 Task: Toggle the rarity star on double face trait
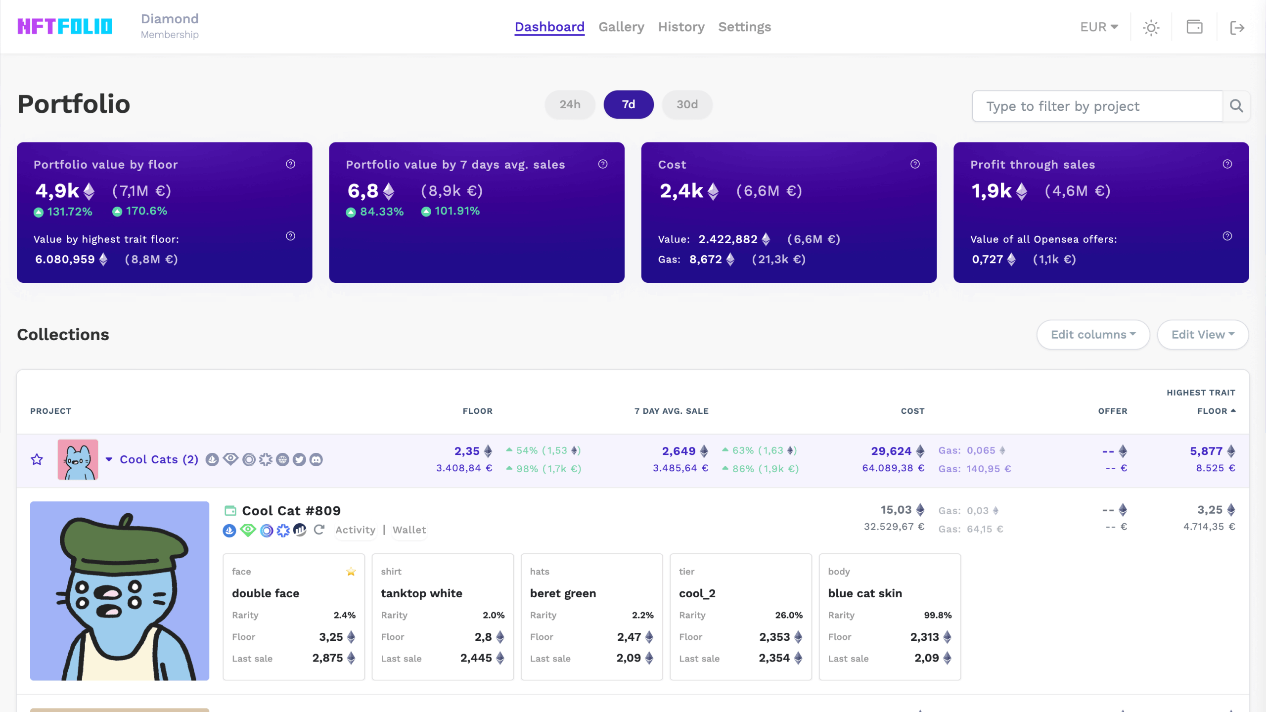pos(351,572)
